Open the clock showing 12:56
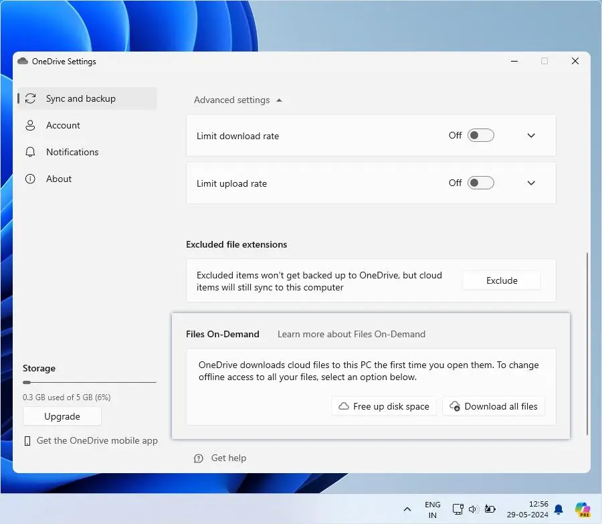The image size is (602, 524). click(x=528, y=509)
